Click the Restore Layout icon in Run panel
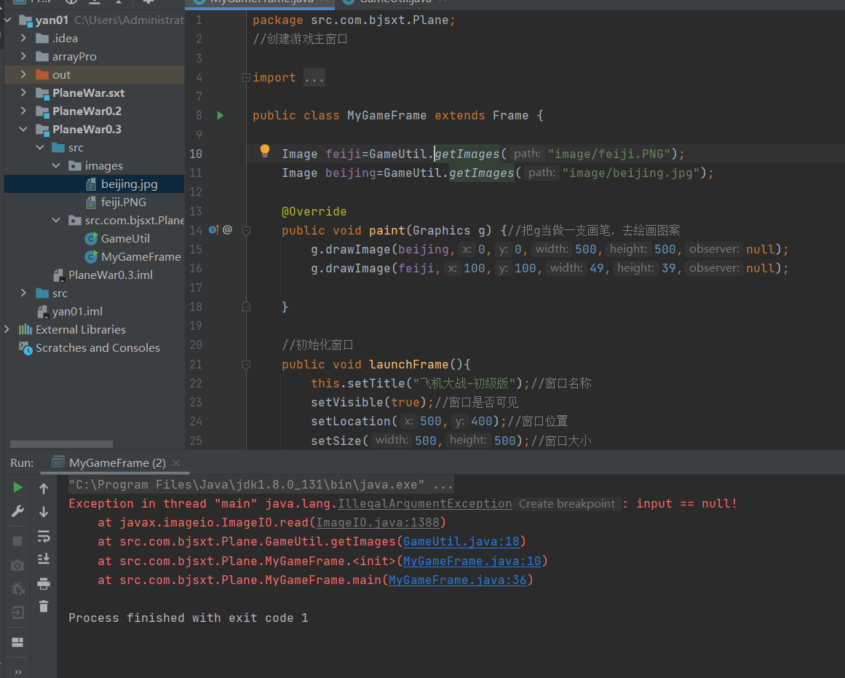This screenshot has width=845, height=678. [17, 642]
